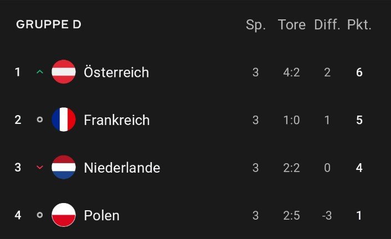Click the France flag icon
Image resolution: width=391 pixels, height=239 pixels.
(64, 119)
